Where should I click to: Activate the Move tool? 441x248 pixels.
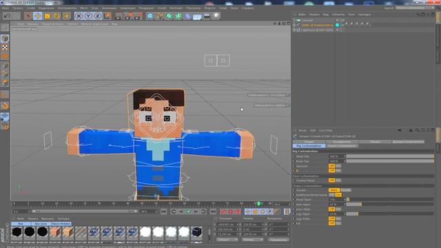coord(37,16)
